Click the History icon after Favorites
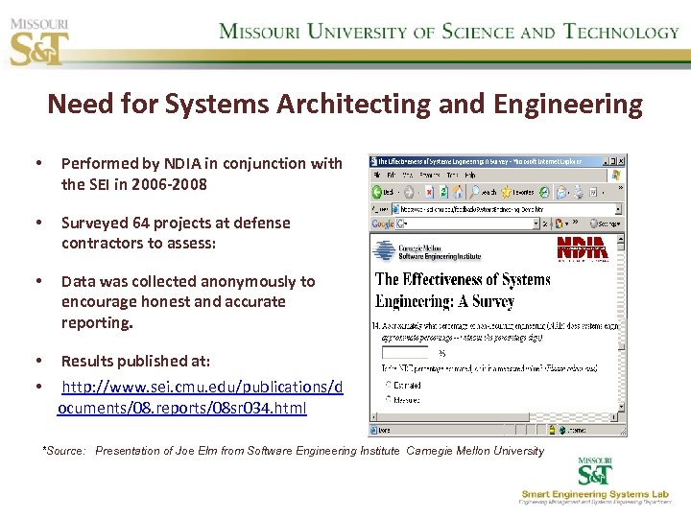This screenshot has width=691, height=518. point(545,192)
